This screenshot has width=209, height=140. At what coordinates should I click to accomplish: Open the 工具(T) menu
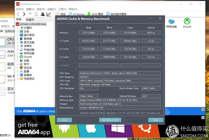pos(63,9)
